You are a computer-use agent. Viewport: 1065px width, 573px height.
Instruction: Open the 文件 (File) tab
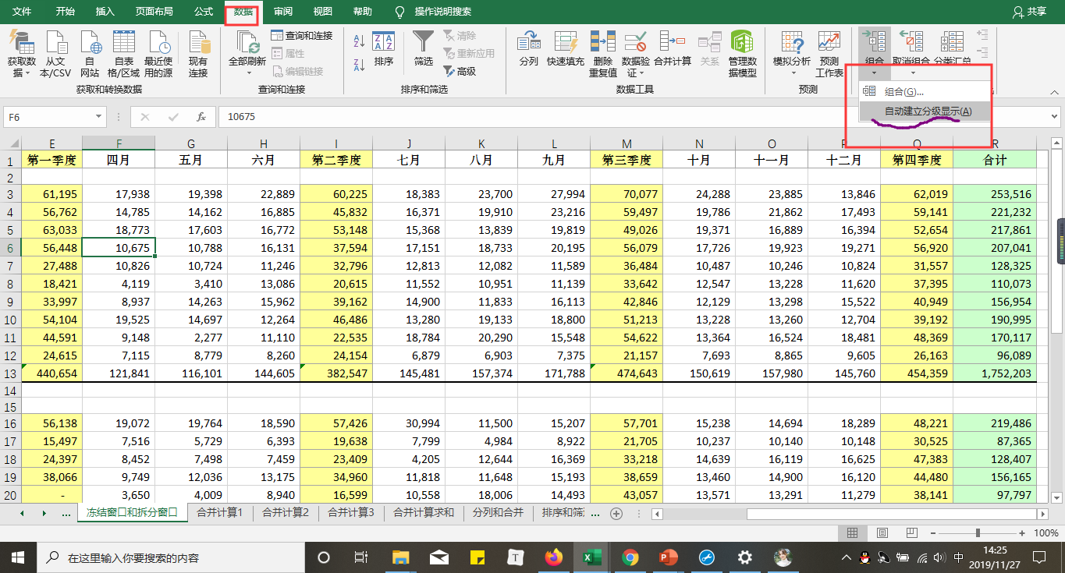(x=22, y=12)
